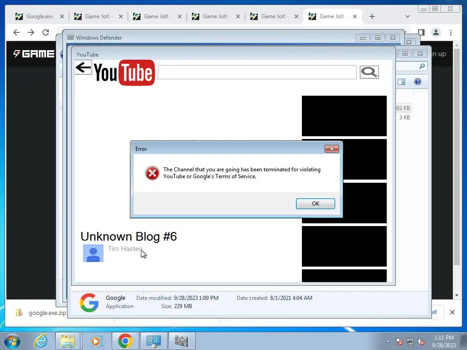Viewport: 467px width, 350px height.
Task: Click the Control Panel taskbar icon
Action: (153, 341)
